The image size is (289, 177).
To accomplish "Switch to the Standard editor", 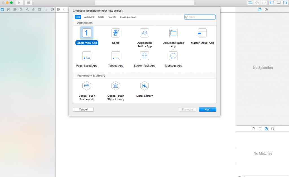I will tap(250, 3).
